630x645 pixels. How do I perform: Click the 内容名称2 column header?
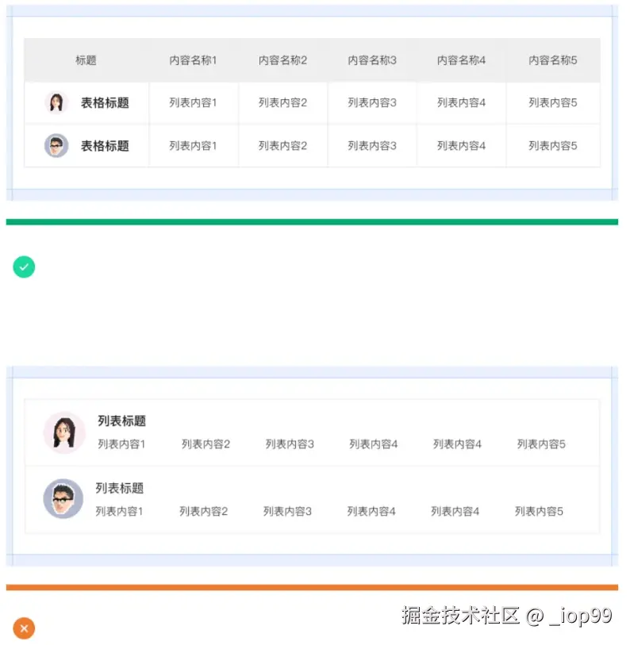(282, 60)
